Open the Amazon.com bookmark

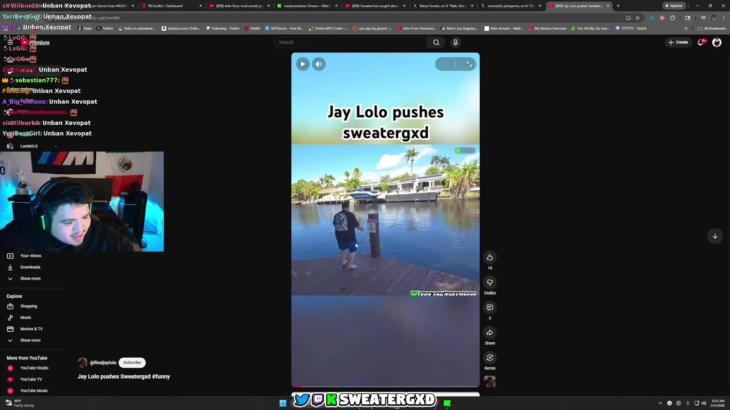pyautogui.click(x=181, y=28)
